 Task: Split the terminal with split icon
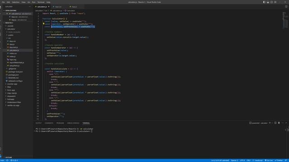click(x=275, y=123)
